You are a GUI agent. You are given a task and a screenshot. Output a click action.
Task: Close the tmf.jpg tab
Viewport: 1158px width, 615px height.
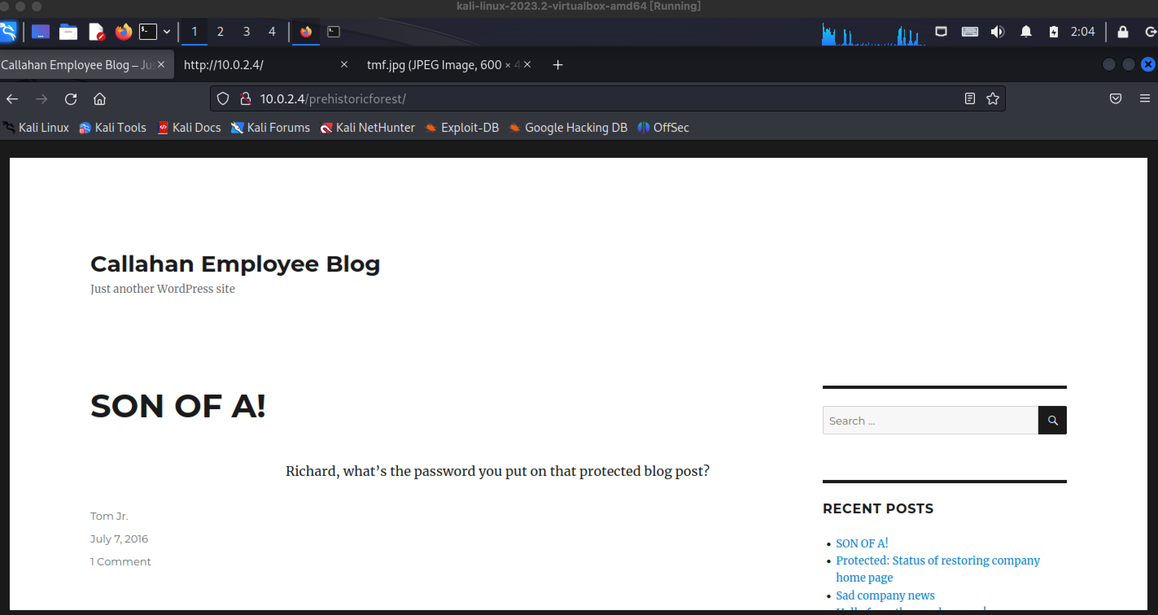[527, 65]
